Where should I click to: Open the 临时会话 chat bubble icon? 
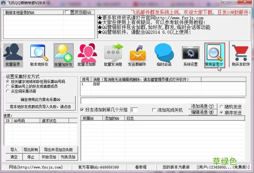tap(164, 55)
